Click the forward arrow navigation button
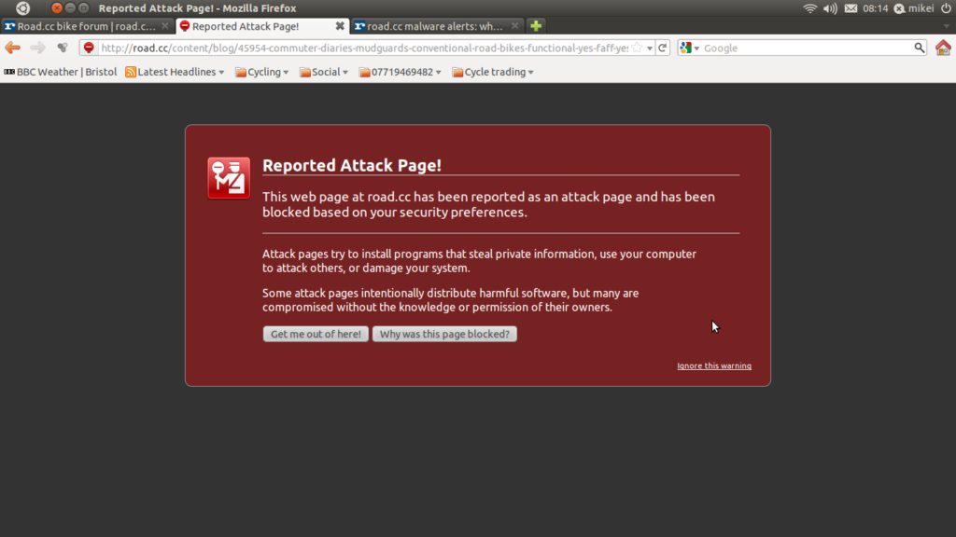Screen dimensions: 956x537 37,48
